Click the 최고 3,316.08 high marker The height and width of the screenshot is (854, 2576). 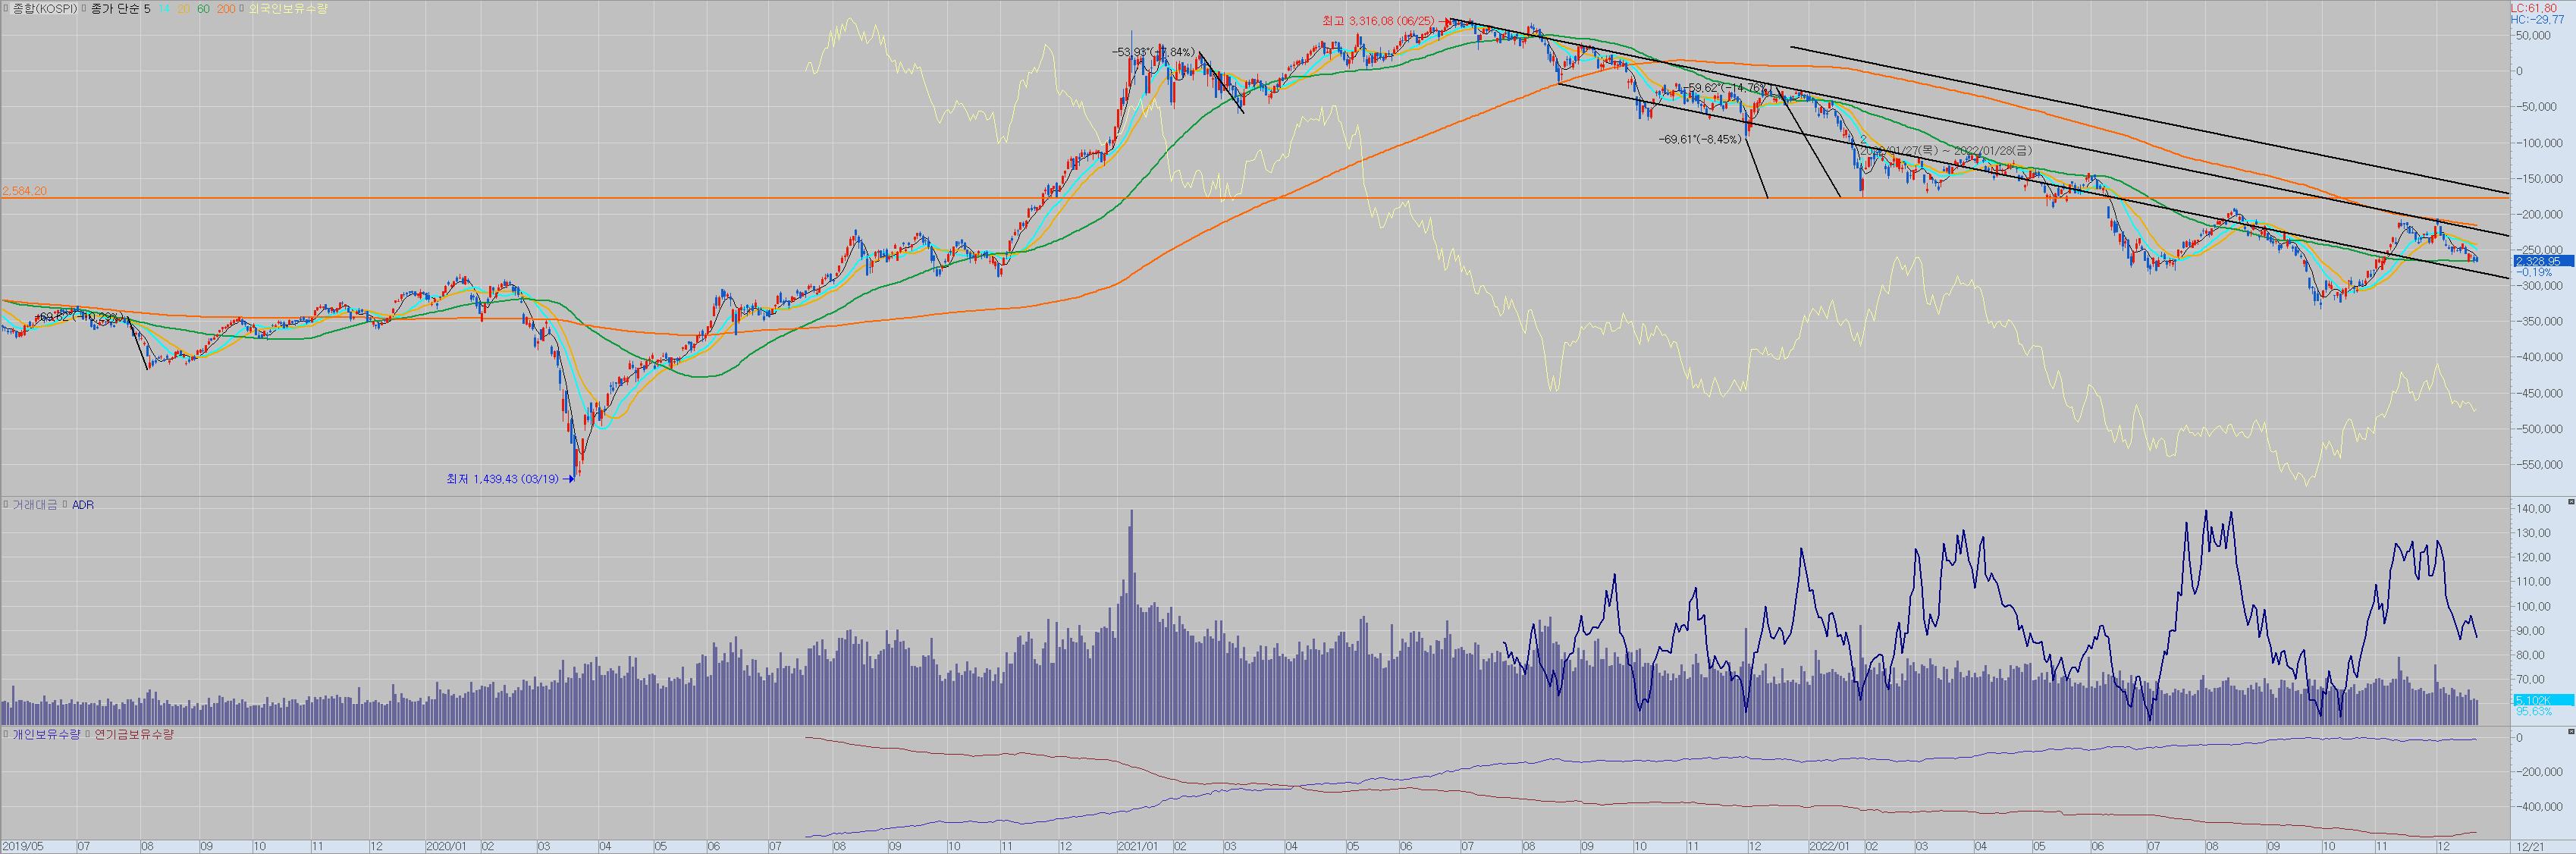point(1379,20)
